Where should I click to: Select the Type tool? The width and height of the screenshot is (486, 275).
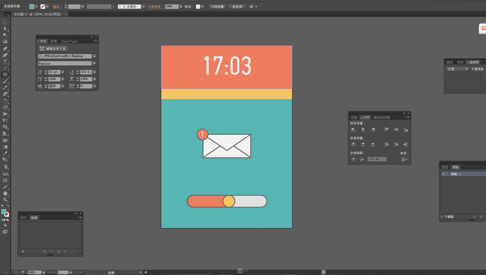(x=5, y=62)
